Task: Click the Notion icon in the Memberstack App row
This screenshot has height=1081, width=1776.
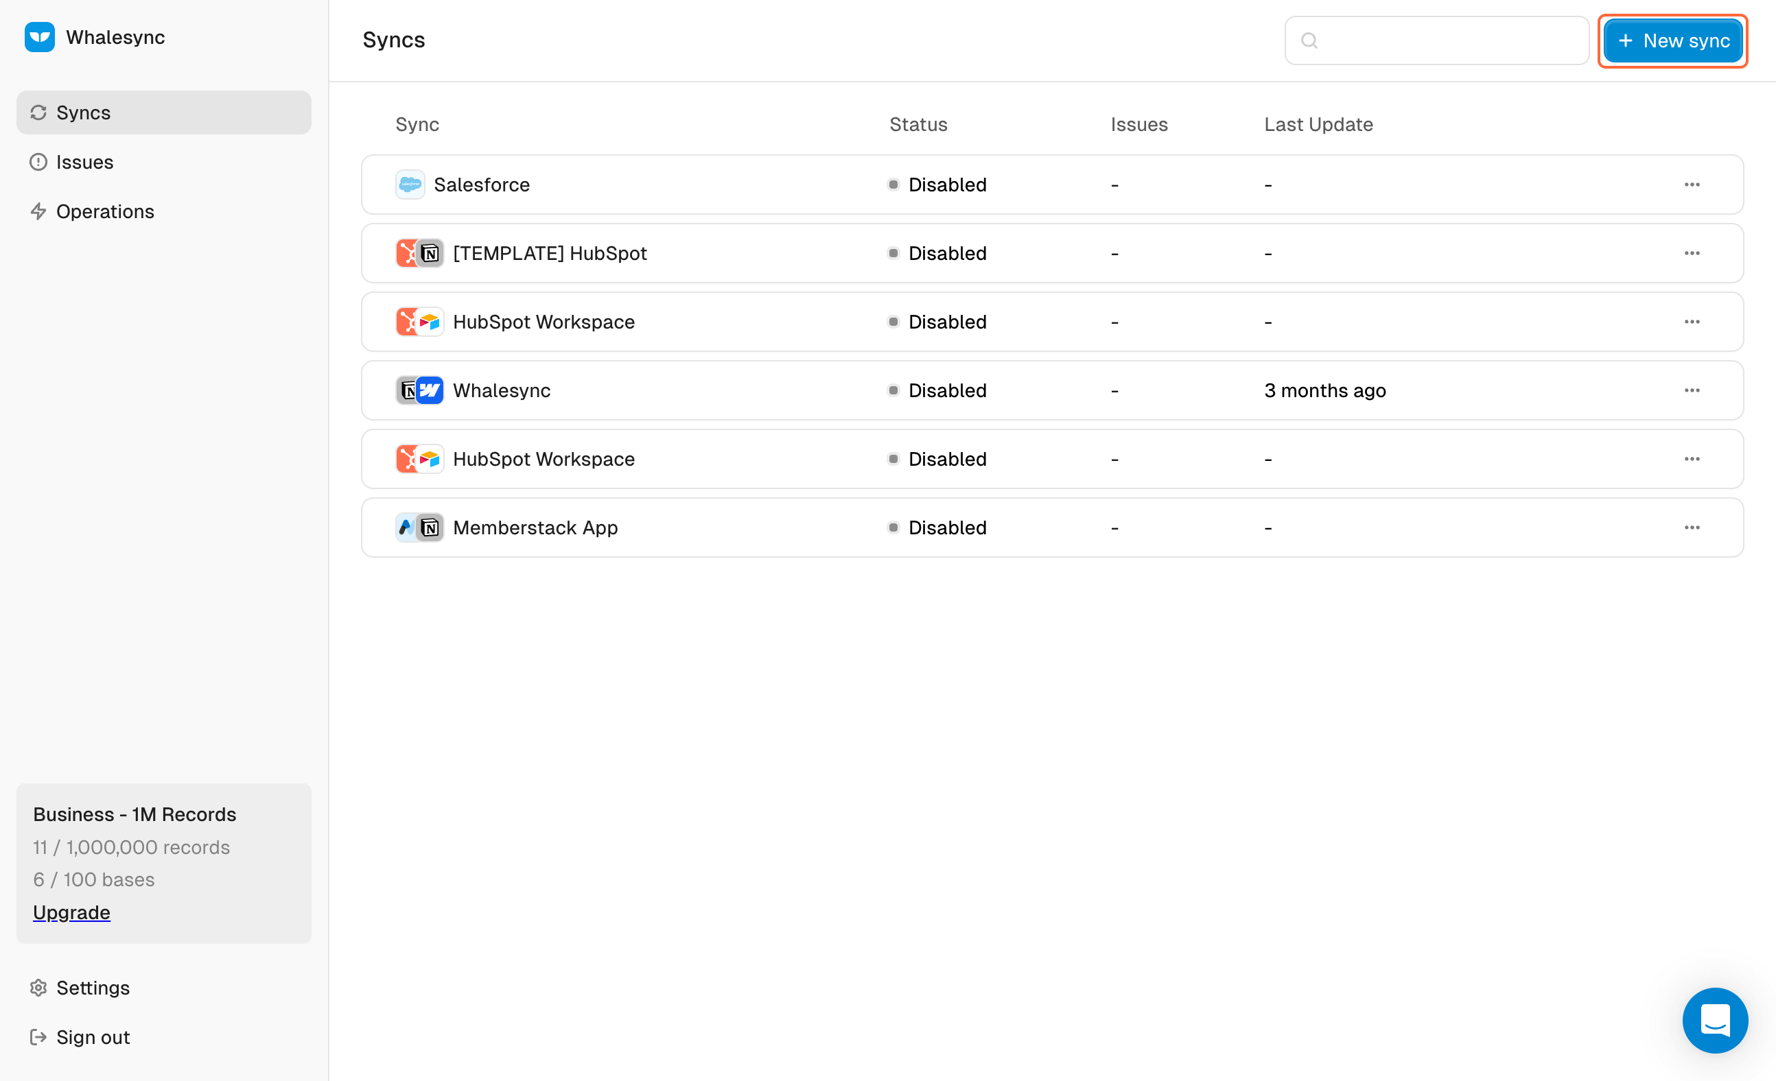Action: point(430,527)
